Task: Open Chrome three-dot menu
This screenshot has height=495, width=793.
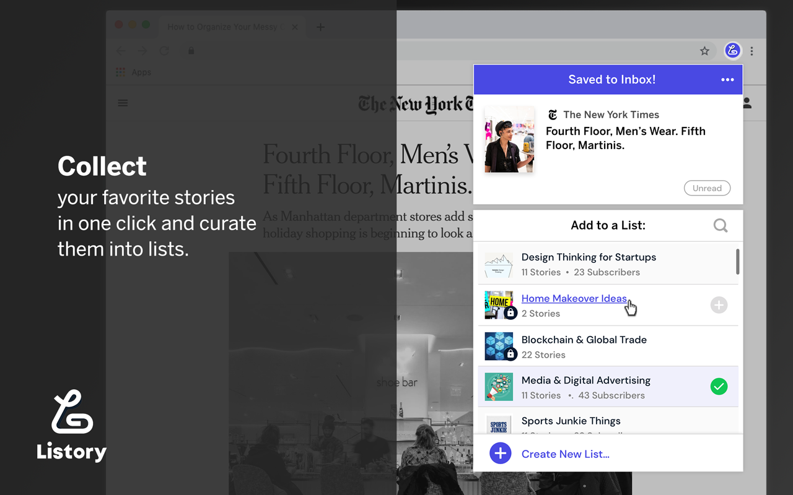Action: (751, 51)
